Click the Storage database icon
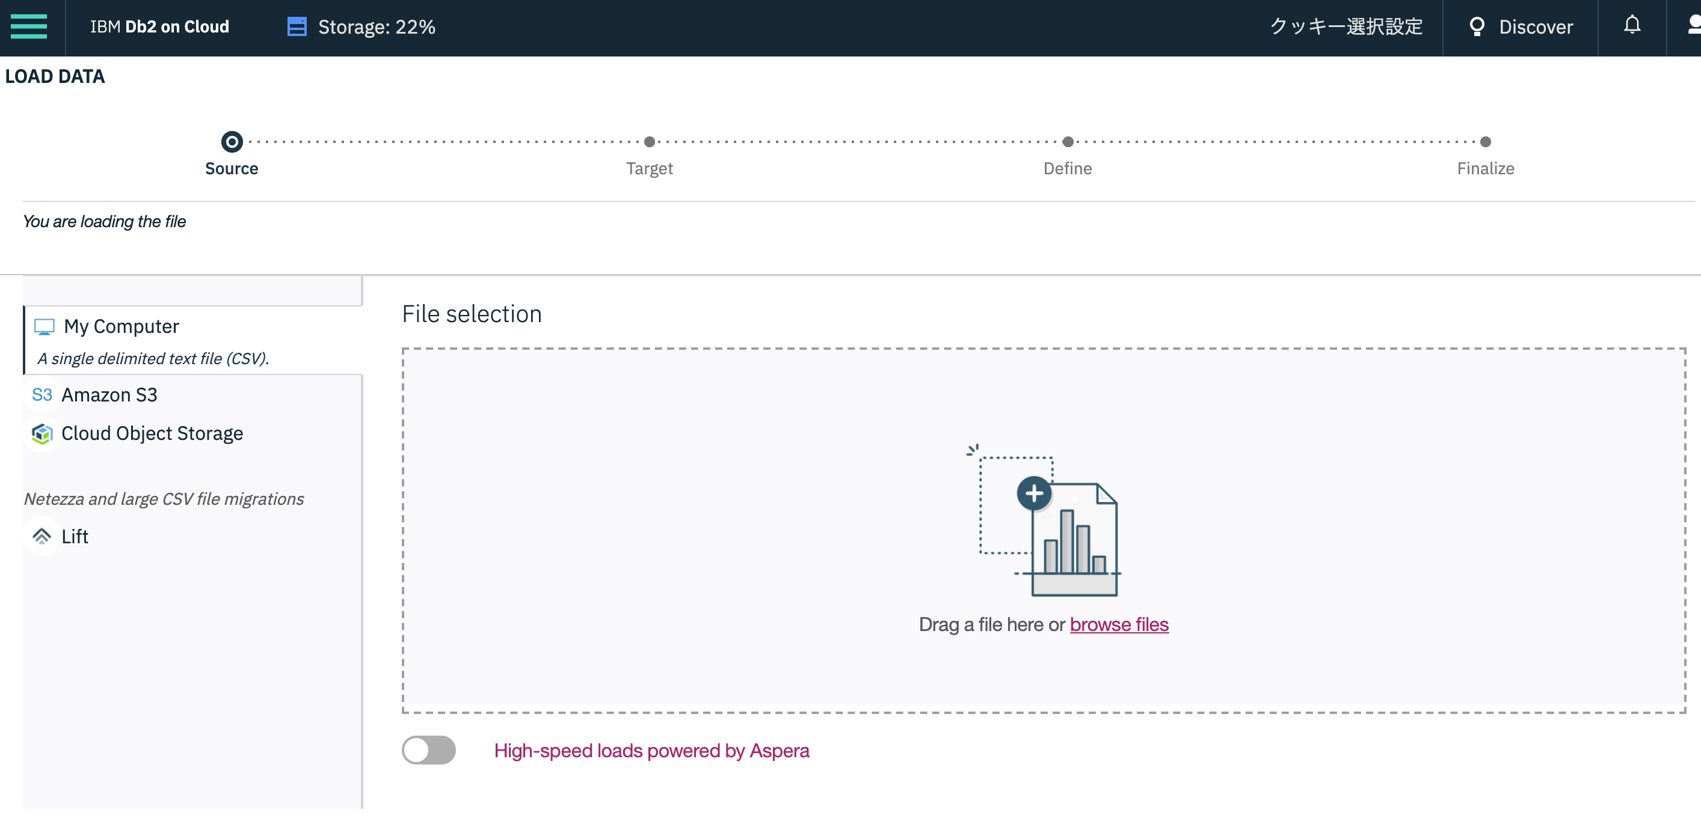 pos(297,26)
